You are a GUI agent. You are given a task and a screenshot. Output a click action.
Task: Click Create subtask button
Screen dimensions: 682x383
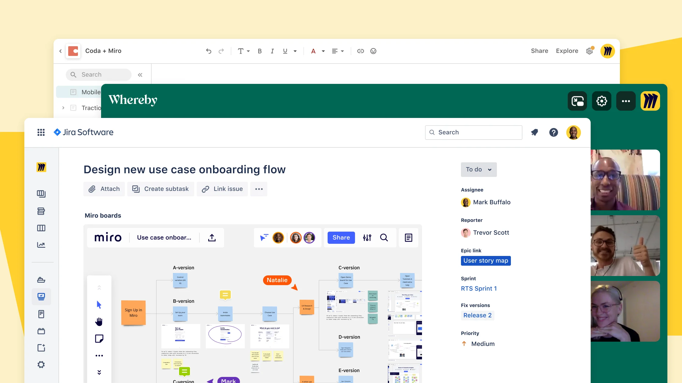[160, 189]
